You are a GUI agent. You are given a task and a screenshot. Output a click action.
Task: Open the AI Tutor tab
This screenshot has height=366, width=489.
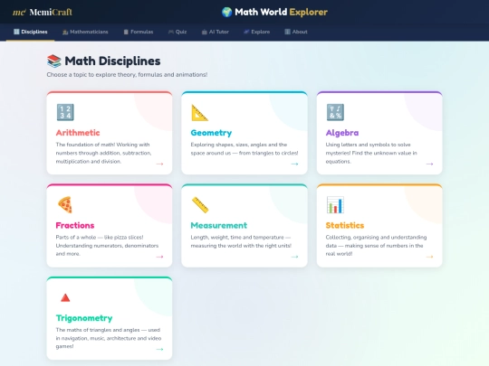(x=216, y=32)
